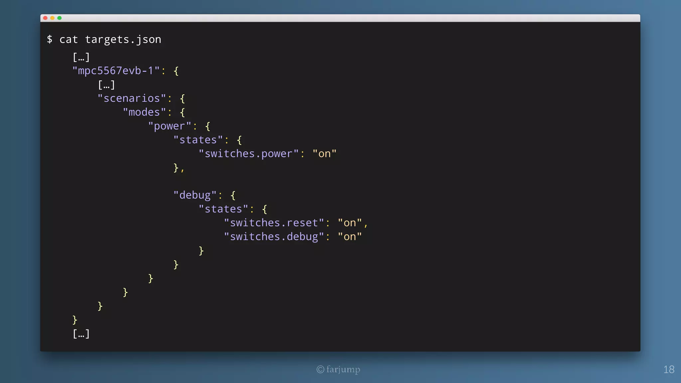Click the last [...] ellipsis at the bottom

(x=81, y=334)
